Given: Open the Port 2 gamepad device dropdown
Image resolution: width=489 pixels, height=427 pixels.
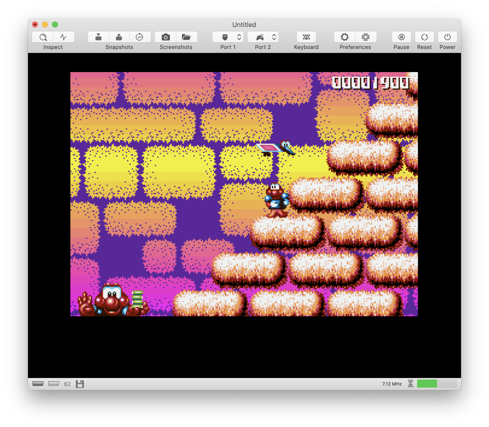Looking at the screenshot, I should click(x=263, y=37).
